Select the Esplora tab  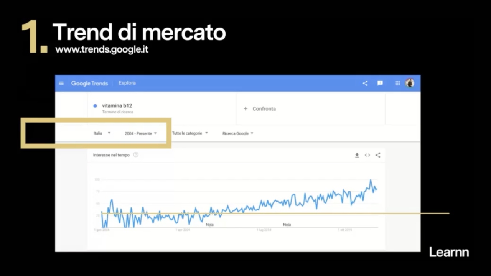pyautogui.click(x=127, y=83)
